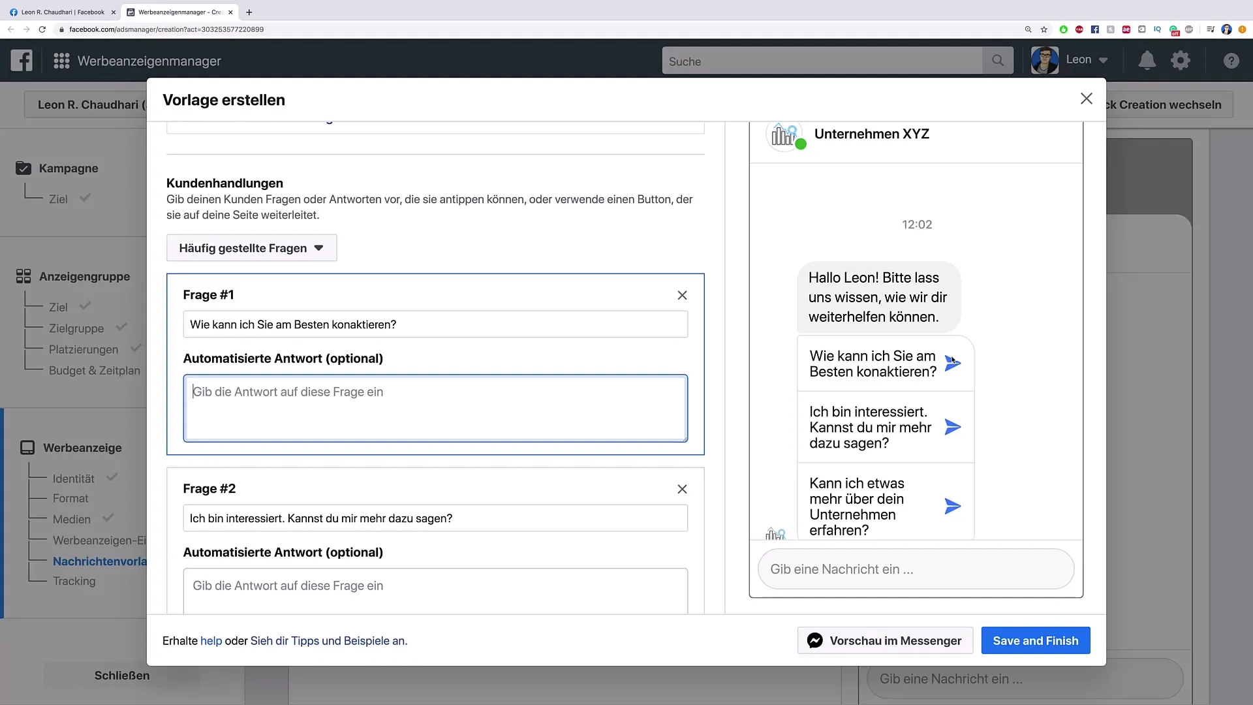This screenshot has height=705, width=1253.
Task: Go back in browser history
Action: coord(10,29)
